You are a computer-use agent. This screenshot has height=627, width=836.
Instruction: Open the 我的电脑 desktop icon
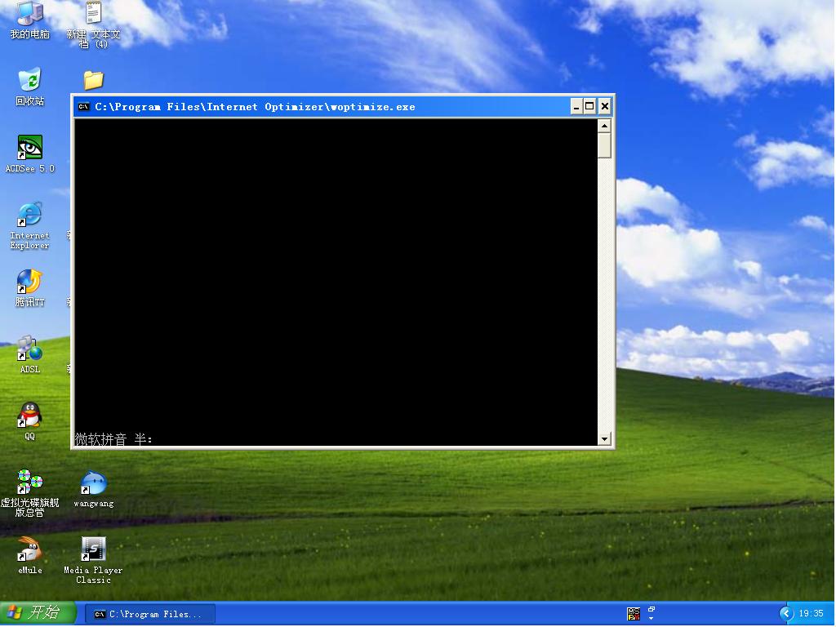click(x=30, y=20)
